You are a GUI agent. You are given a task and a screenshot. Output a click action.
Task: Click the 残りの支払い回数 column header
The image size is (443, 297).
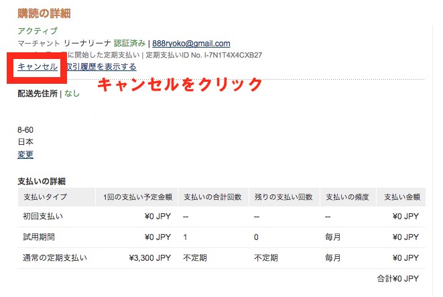click(x=283, y=197)
